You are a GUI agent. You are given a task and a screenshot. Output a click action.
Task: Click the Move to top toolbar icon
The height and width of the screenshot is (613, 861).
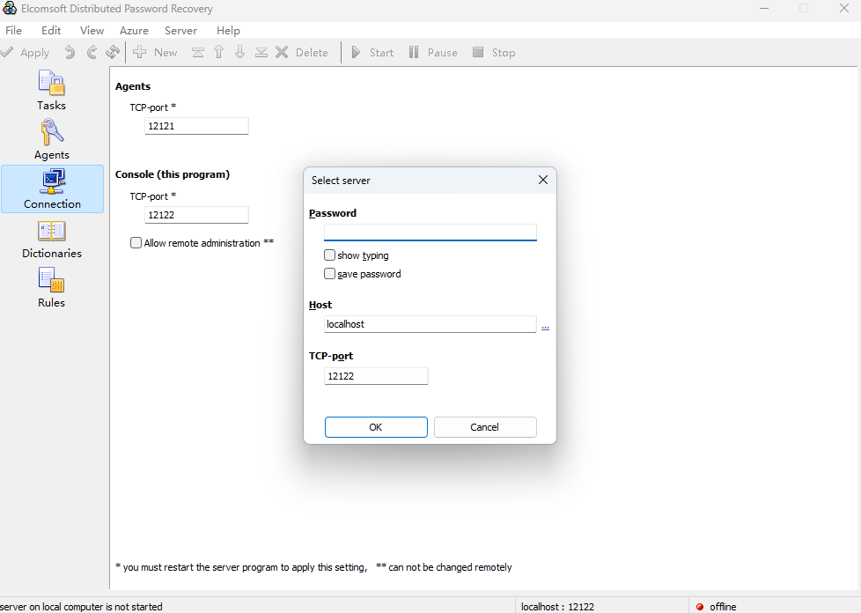coord(198,52)
